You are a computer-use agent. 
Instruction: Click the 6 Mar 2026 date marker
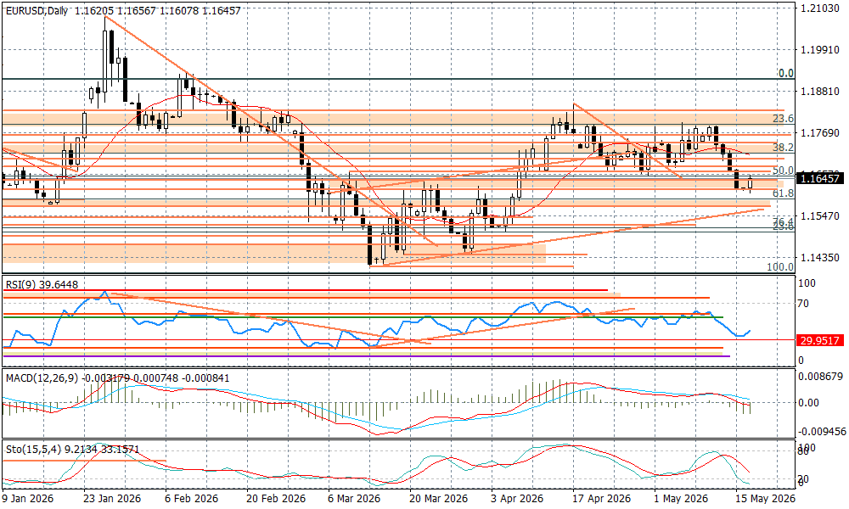click(x=354, y=498)
